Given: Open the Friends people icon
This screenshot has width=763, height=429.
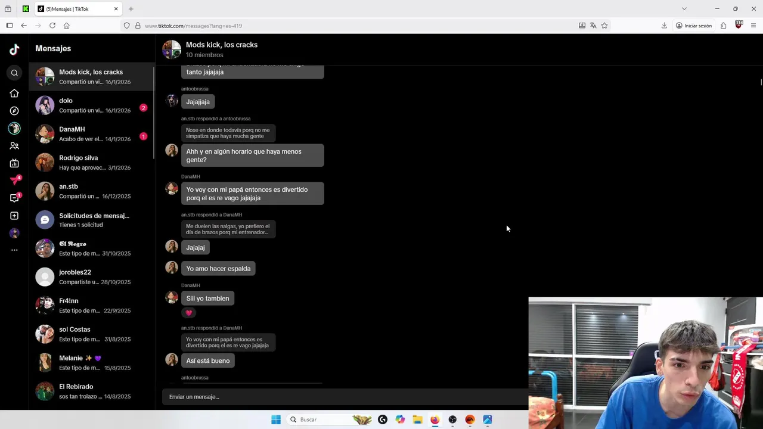Looking at the screenshot, I should [14, 145].
